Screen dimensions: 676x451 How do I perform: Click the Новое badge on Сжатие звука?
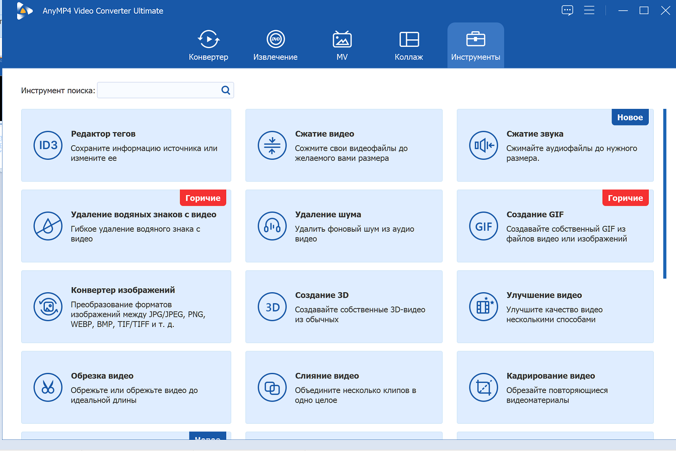pyautogui.click(x=630, y=117)
